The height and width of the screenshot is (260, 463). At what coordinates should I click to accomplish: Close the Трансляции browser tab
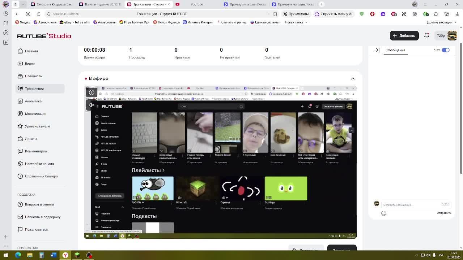click(x=169, y=4)
